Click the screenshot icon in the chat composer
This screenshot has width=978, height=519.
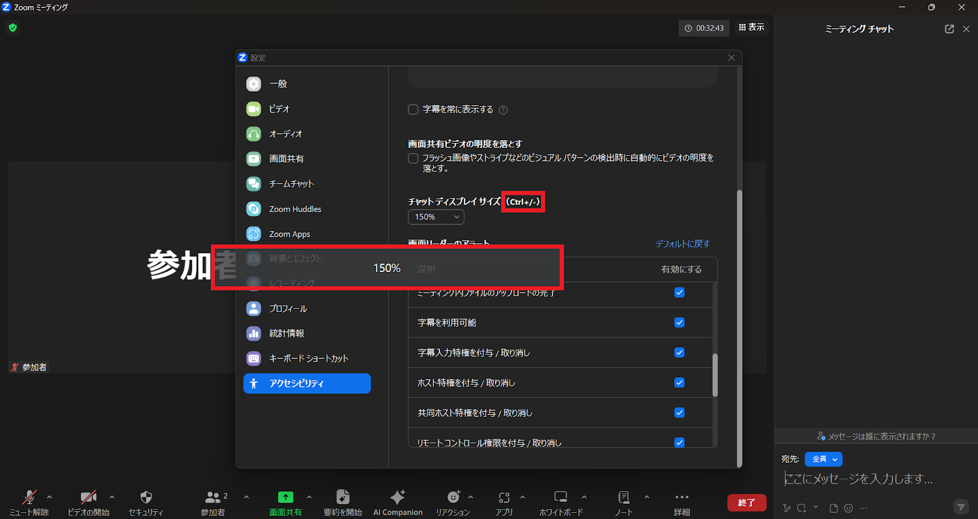(801, 508)
